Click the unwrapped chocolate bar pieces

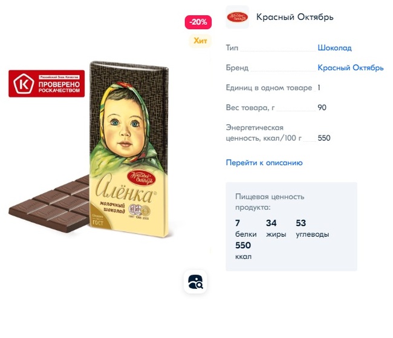tap(50, 205)
